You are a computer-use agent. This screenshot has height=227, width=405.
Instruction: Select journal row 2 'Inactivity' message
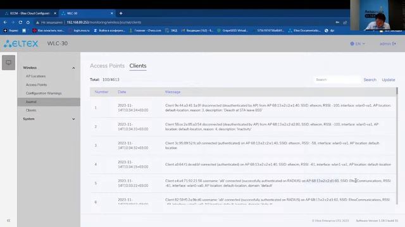coord(272,127)
